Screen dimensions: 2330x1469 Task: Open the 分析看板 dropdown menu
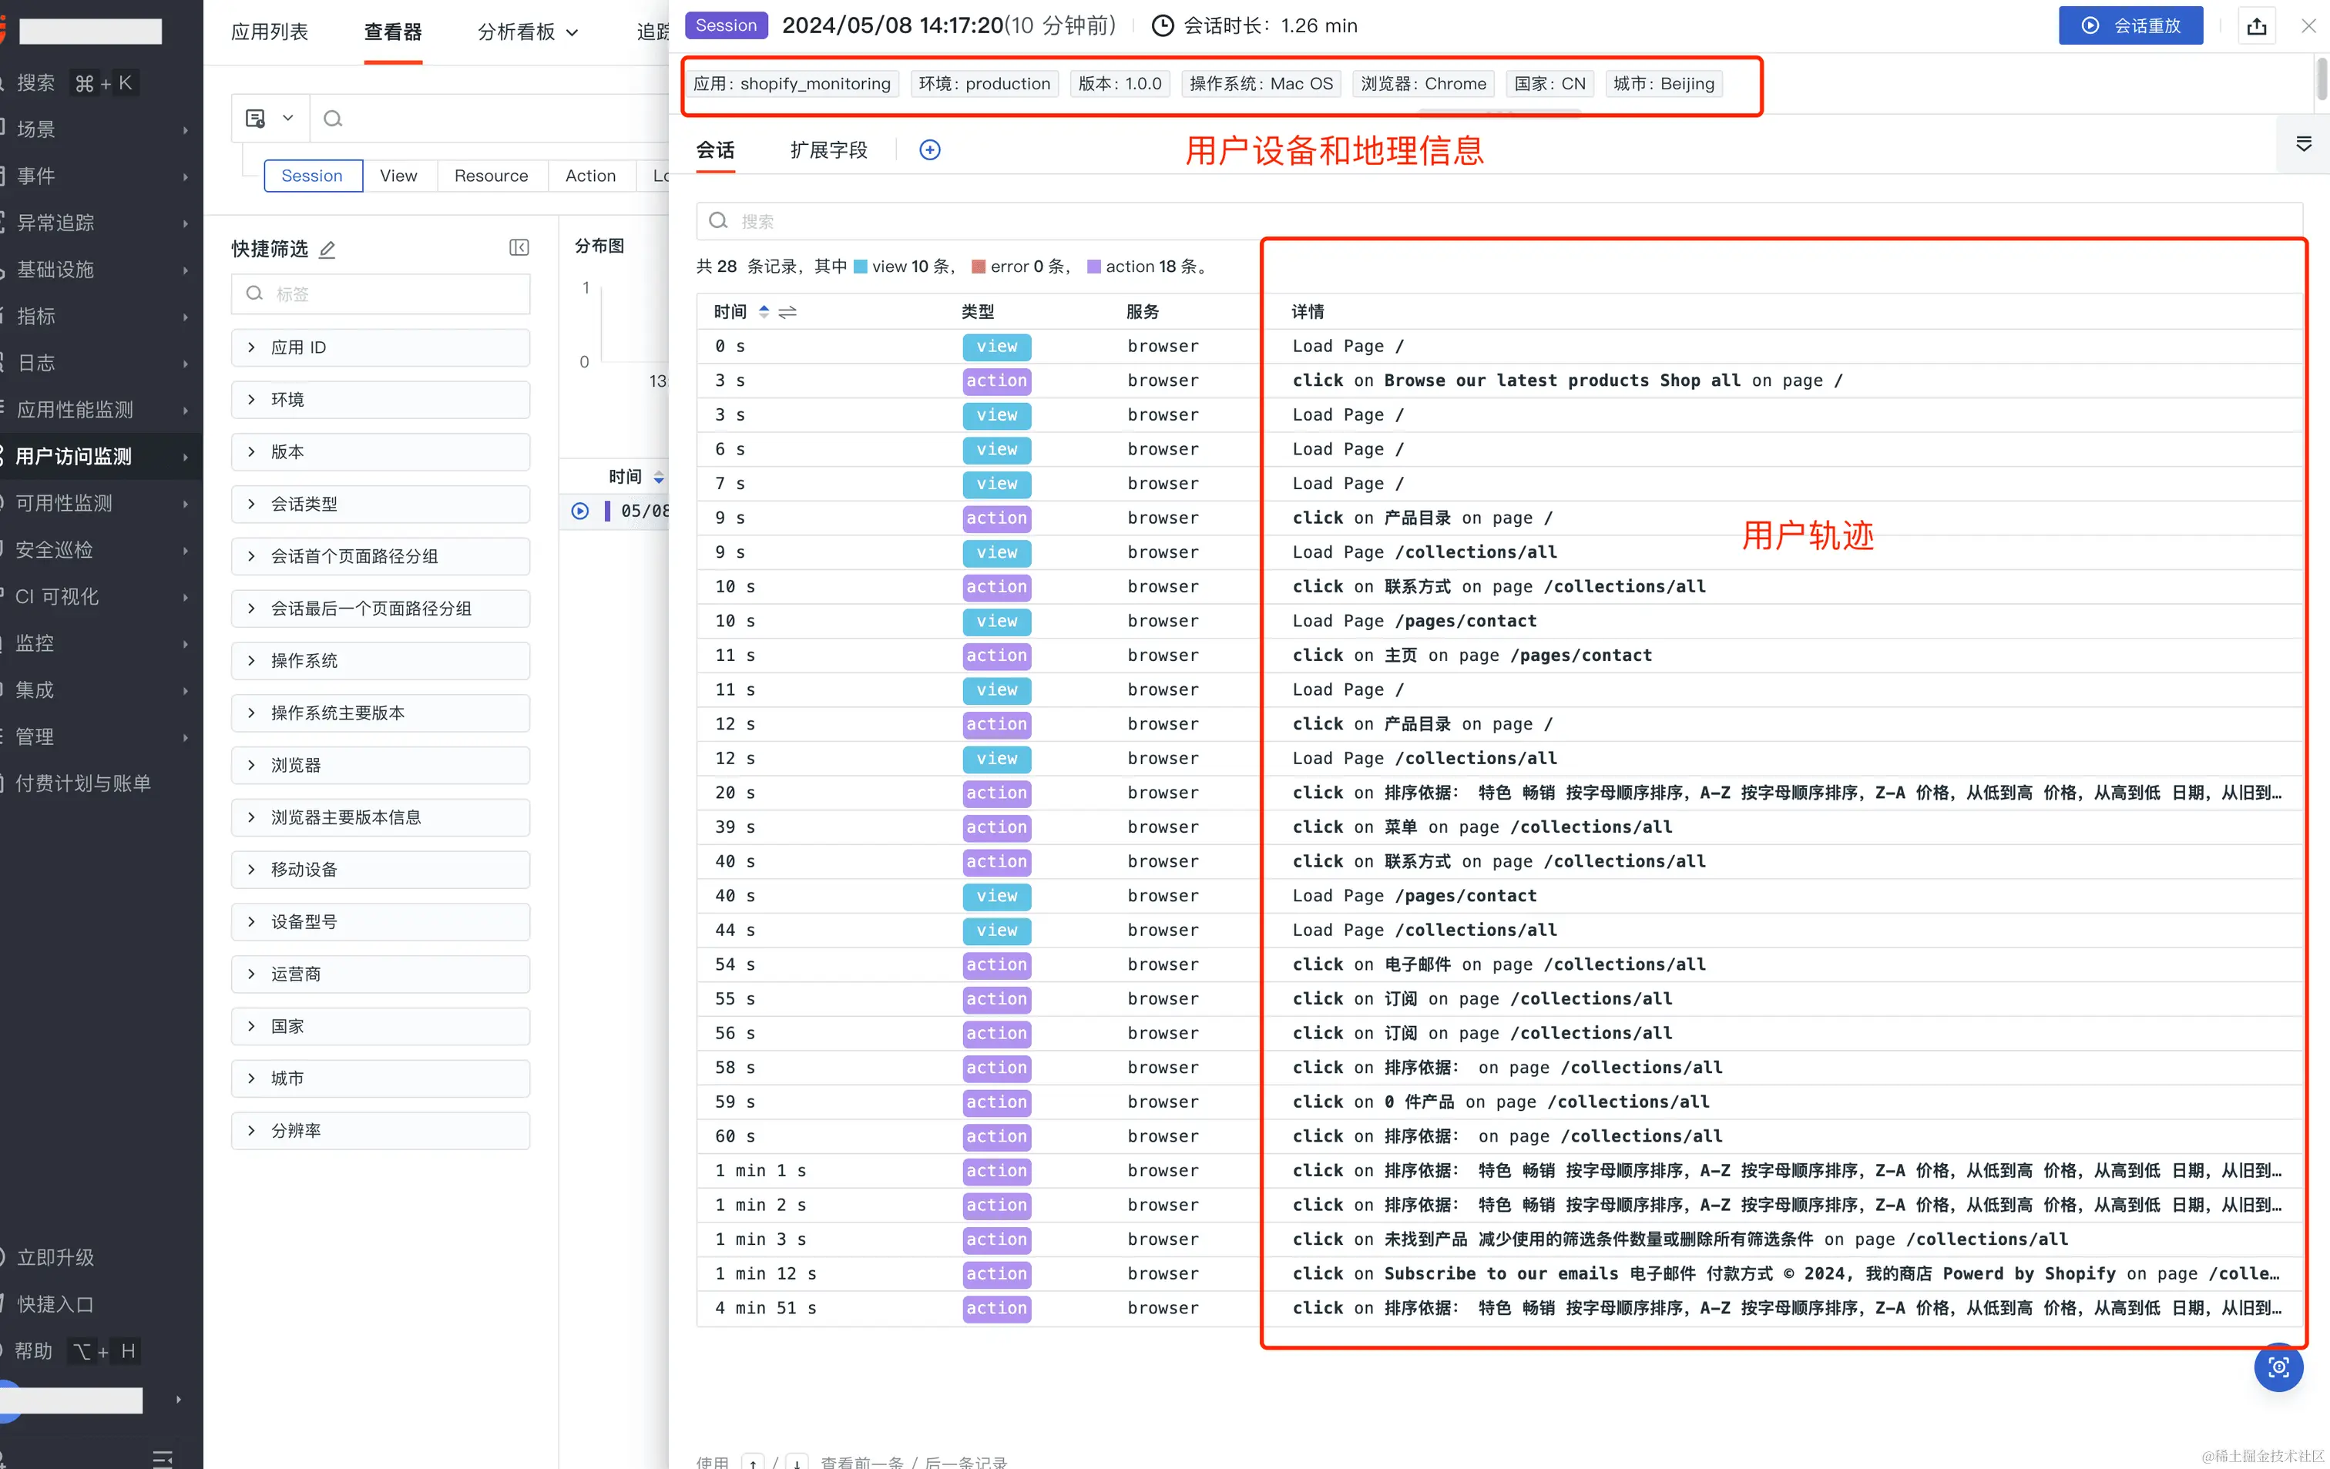tap(527, 32)
